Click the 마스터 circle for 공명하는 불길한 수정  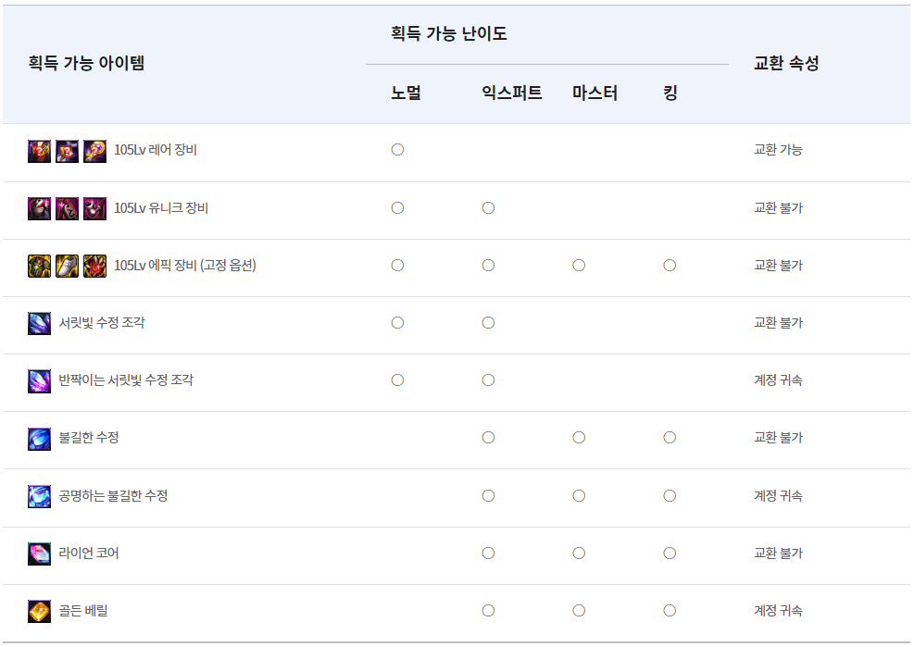579,495
